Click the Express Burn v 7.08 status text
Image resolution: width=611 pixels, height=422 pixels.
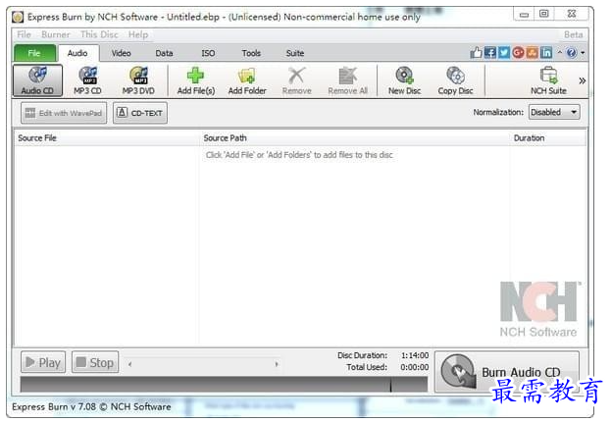91,407
